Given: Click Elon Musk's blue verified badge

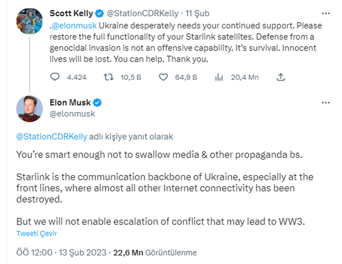Looking at the screenshot, I should pyautogui.click(x=97, y=103).
